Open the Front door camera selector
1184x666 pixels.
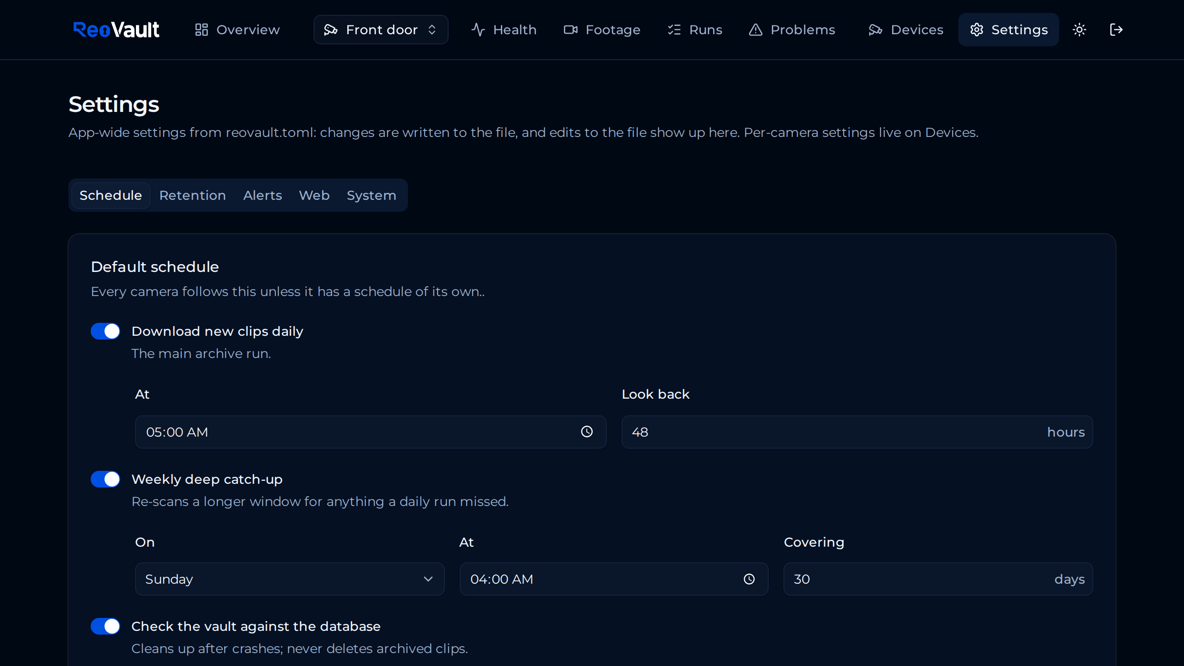tap(381, 30)
